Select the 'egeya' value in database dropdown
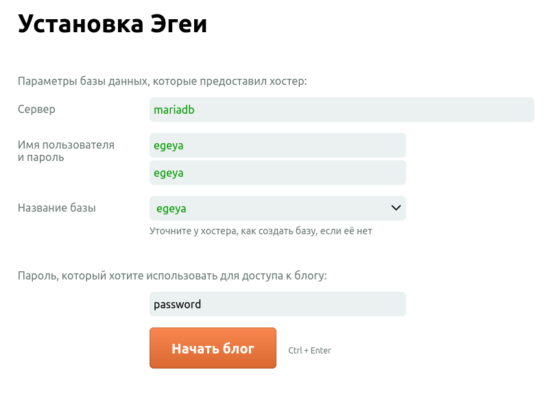The width and height of the screenshot is (557, 398). coord(171,208)
